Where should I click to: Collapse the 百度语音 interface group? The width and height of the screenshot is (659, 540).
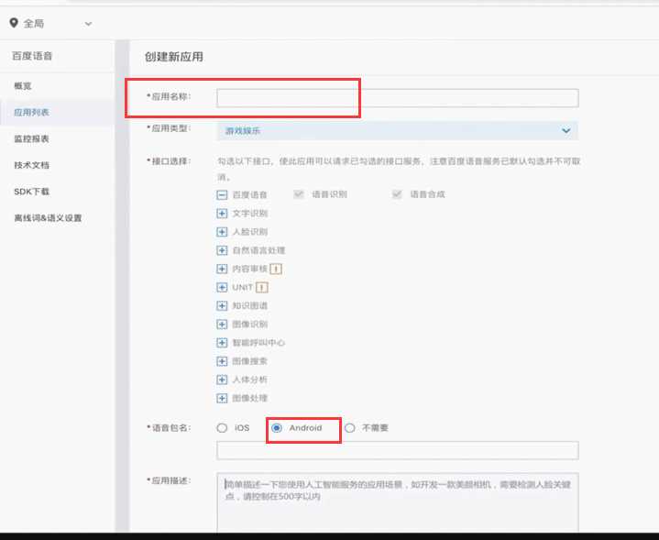click(x=222, y=194)
